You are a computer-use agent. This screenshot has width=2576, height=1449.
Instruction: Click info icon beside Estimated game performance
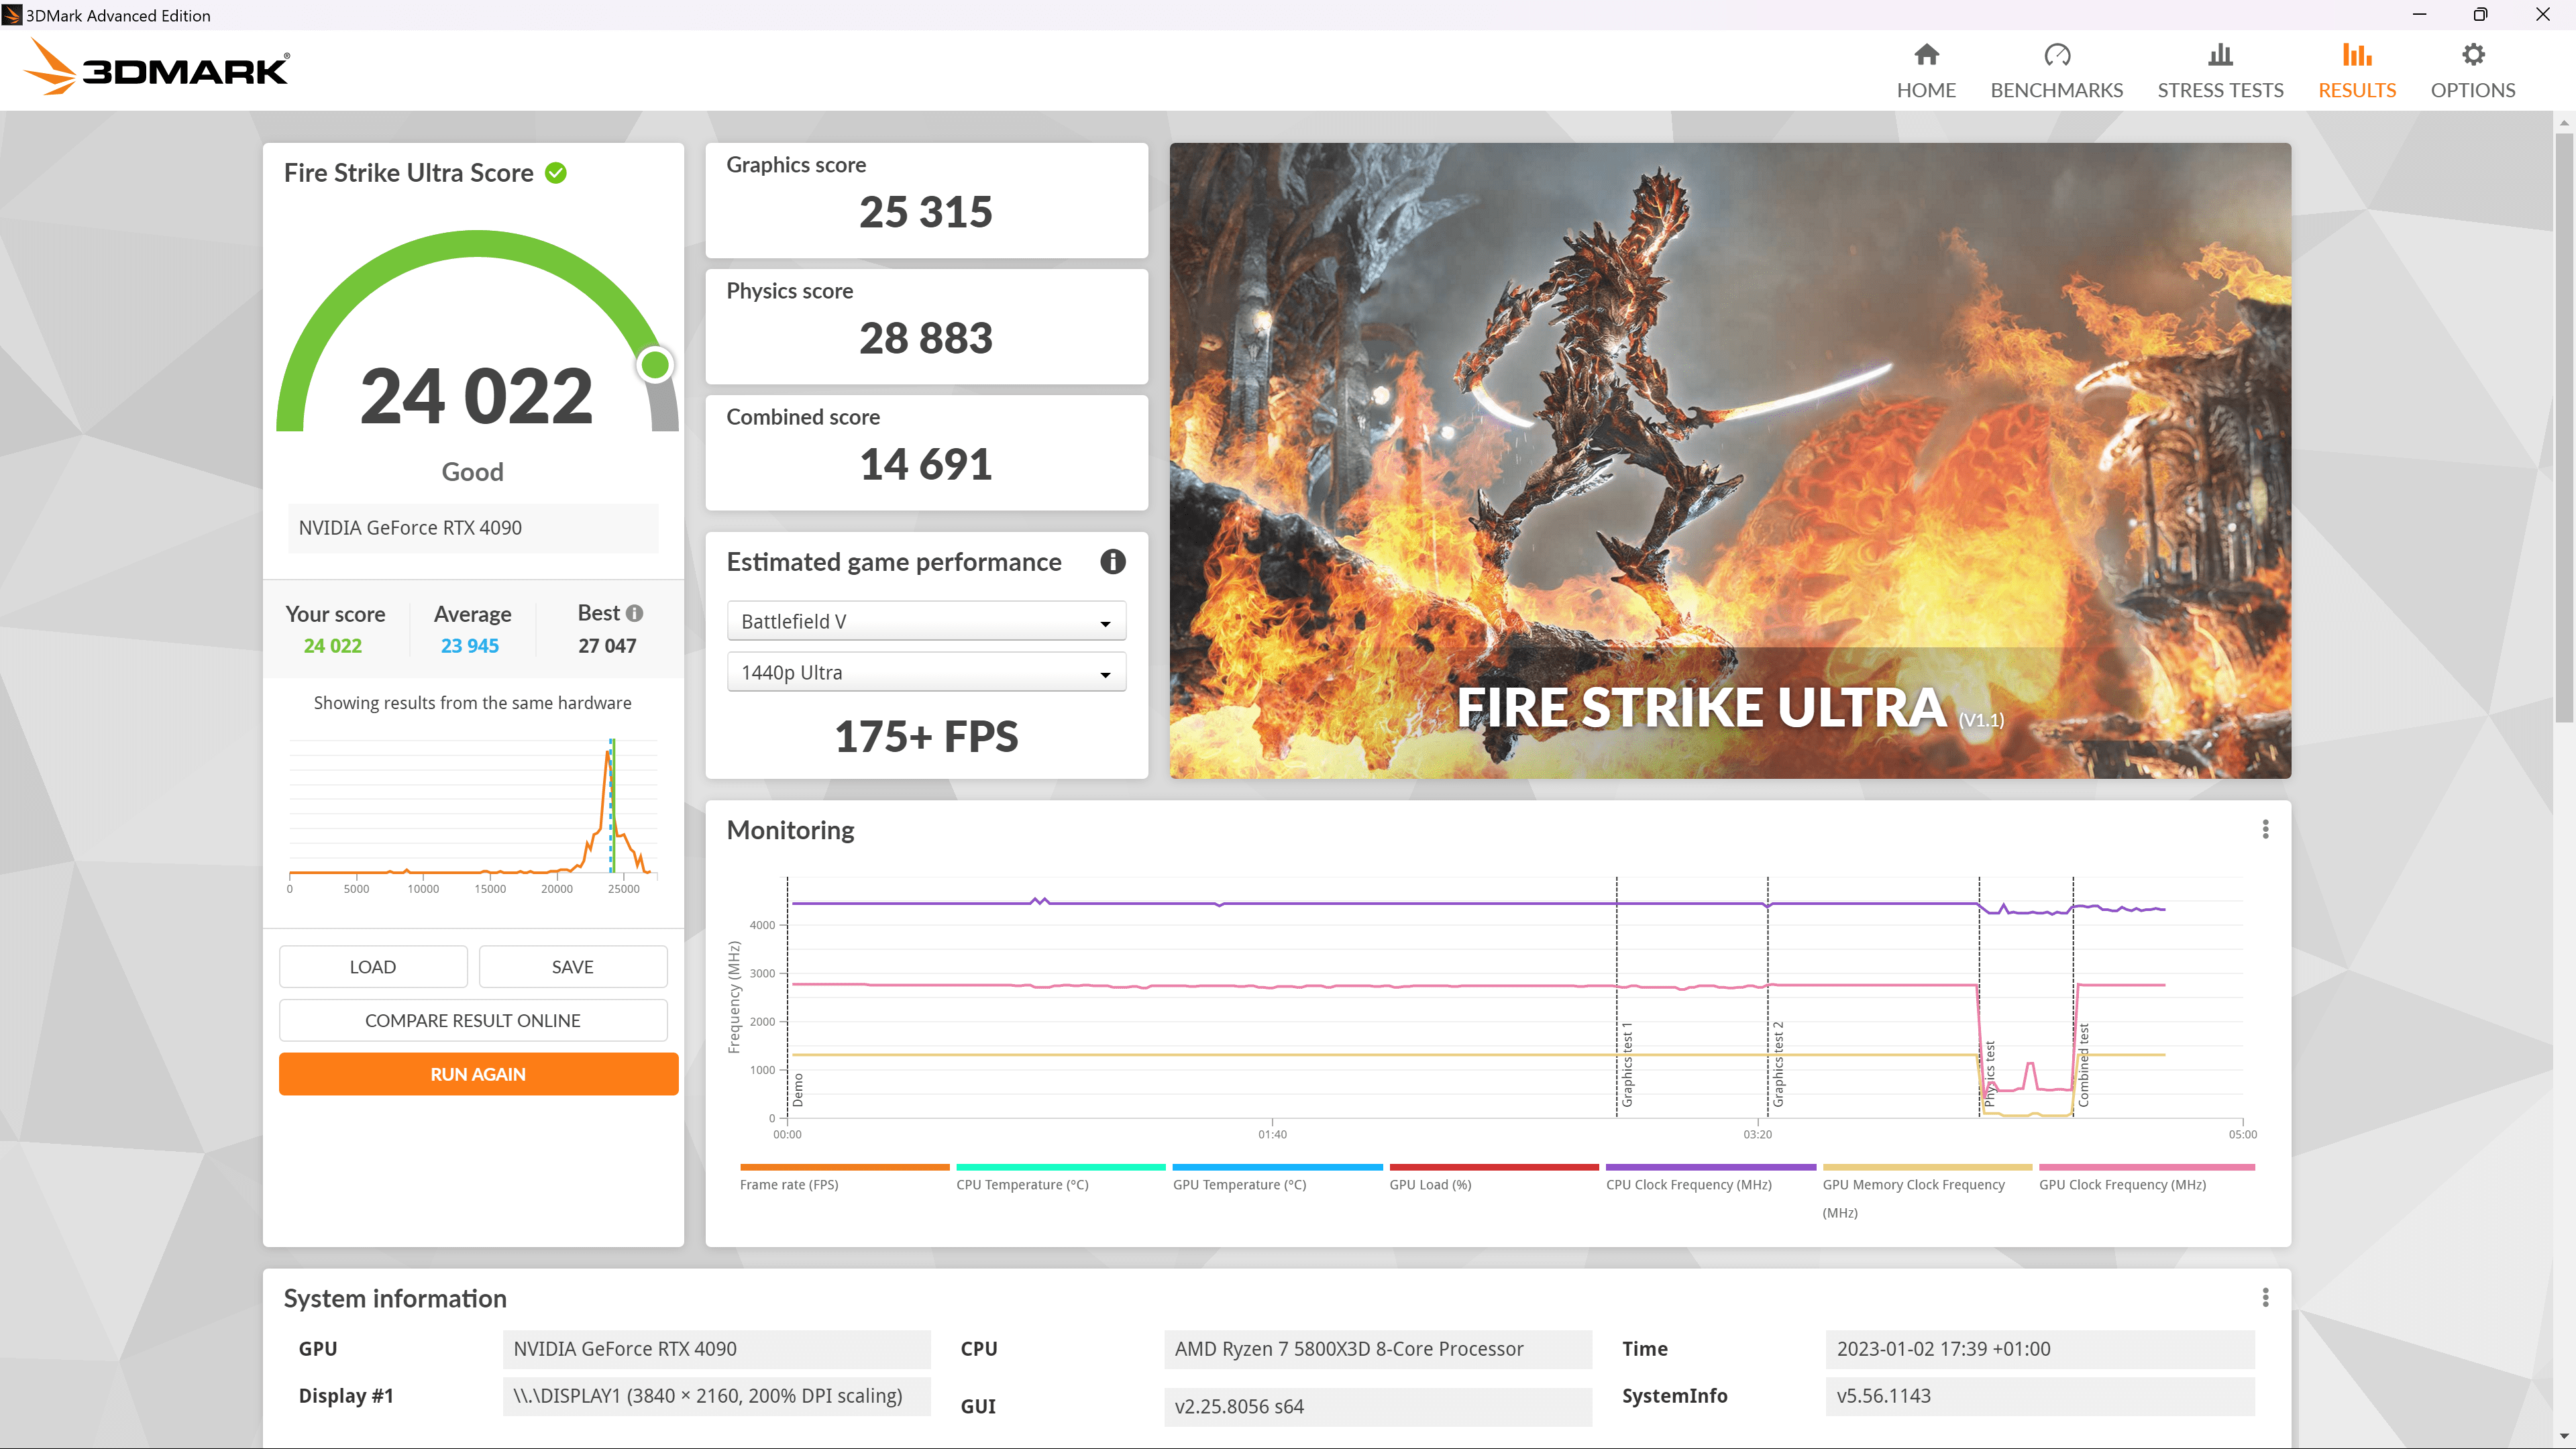1112,562
